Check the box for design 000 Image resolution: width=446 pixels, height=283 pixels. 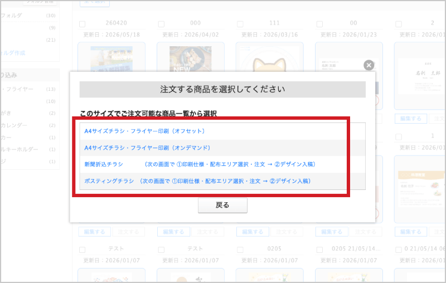[x=161, y=24]
